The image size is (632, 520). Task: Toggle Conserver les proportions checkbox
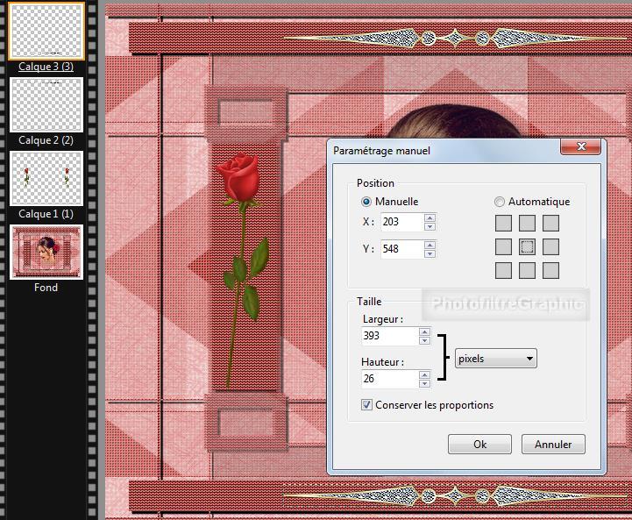[367, 405]
